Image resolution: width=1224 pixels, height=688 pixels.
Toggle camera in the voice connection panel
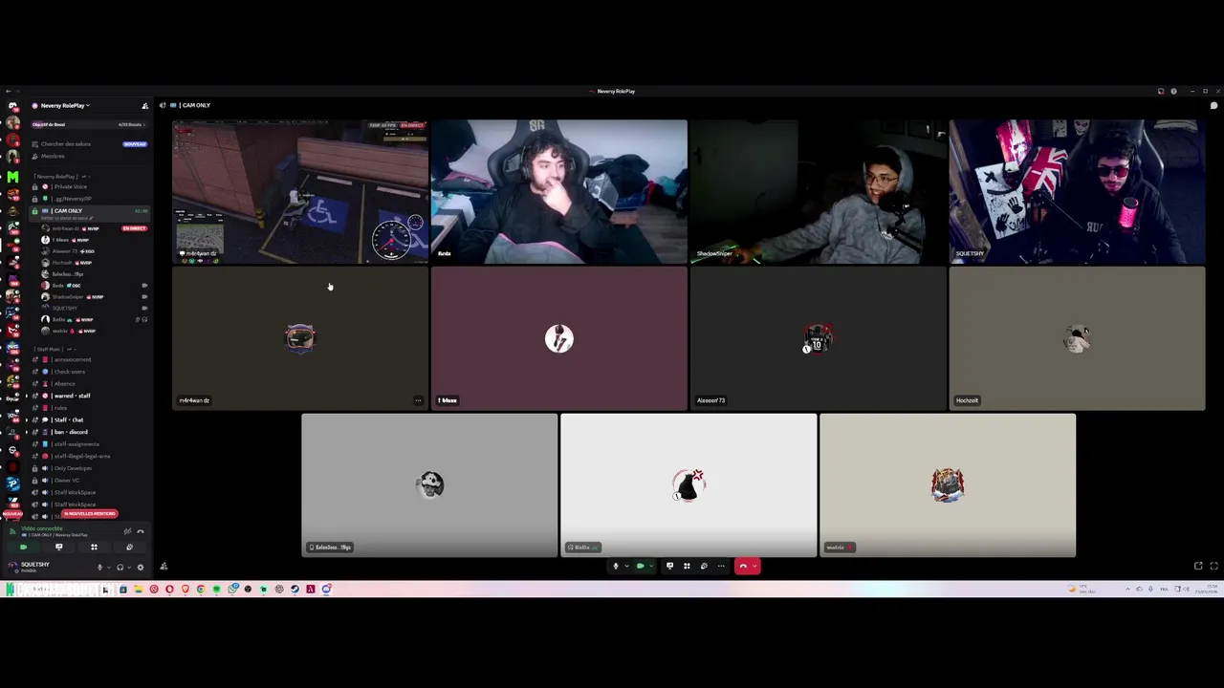point(23,548)
